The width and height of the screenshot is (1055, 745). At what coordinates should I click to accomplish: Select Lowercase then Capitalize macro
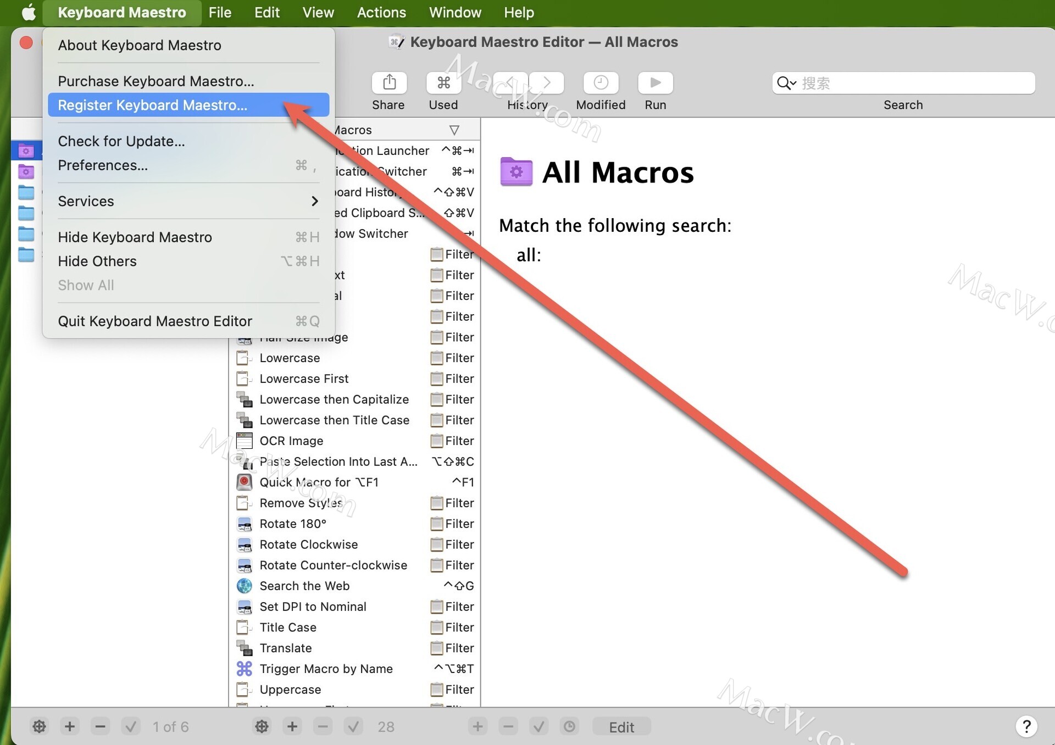(355, 399)
